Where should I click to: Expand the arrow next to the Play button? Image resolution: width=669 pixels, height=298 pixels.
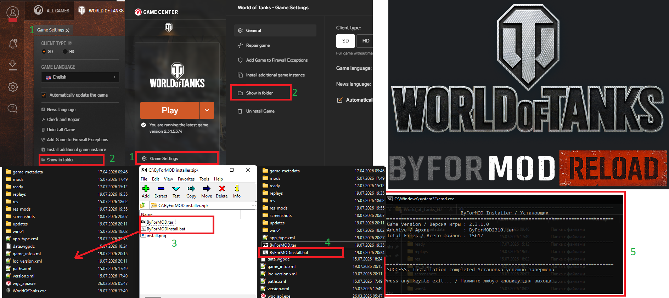[207, 110]
